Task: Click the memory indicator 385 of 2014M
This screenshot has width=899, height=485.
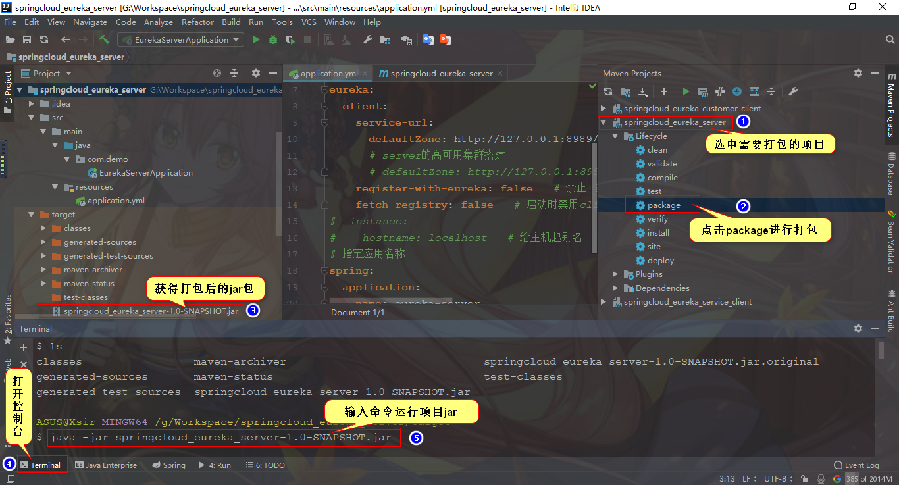Action: [x=869, y=479]
